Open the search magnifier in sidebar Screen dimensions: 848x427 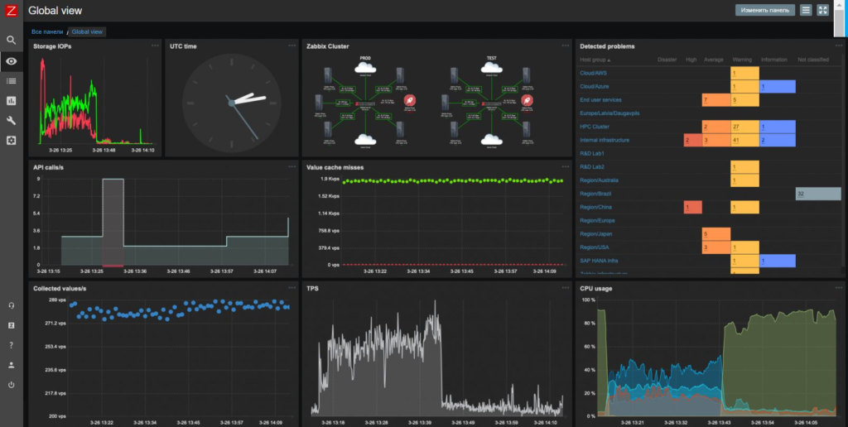coord(11,40)
